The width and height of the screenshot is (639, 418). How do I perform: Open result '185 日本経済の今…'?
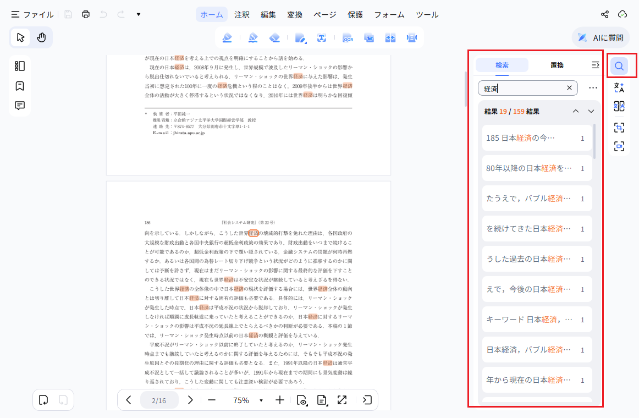[537, 138]
